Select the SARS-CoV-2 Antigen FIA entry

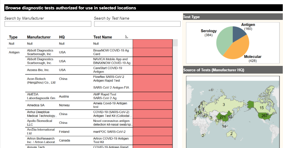(x=111, y=87)
